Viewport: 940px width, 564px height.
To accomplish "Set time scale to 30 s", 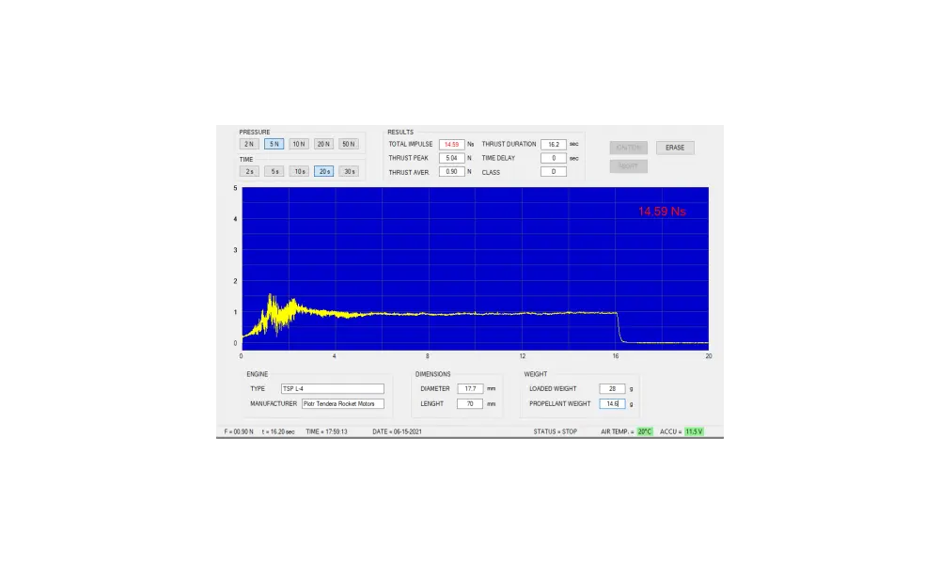I will pyautogui.click(x=349, y=171).
